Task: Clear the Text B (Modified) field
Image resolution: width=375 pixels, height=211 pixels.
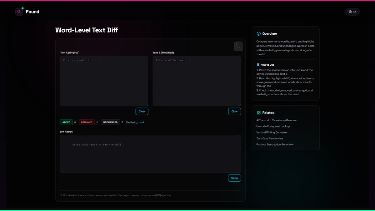Action: 234,111
